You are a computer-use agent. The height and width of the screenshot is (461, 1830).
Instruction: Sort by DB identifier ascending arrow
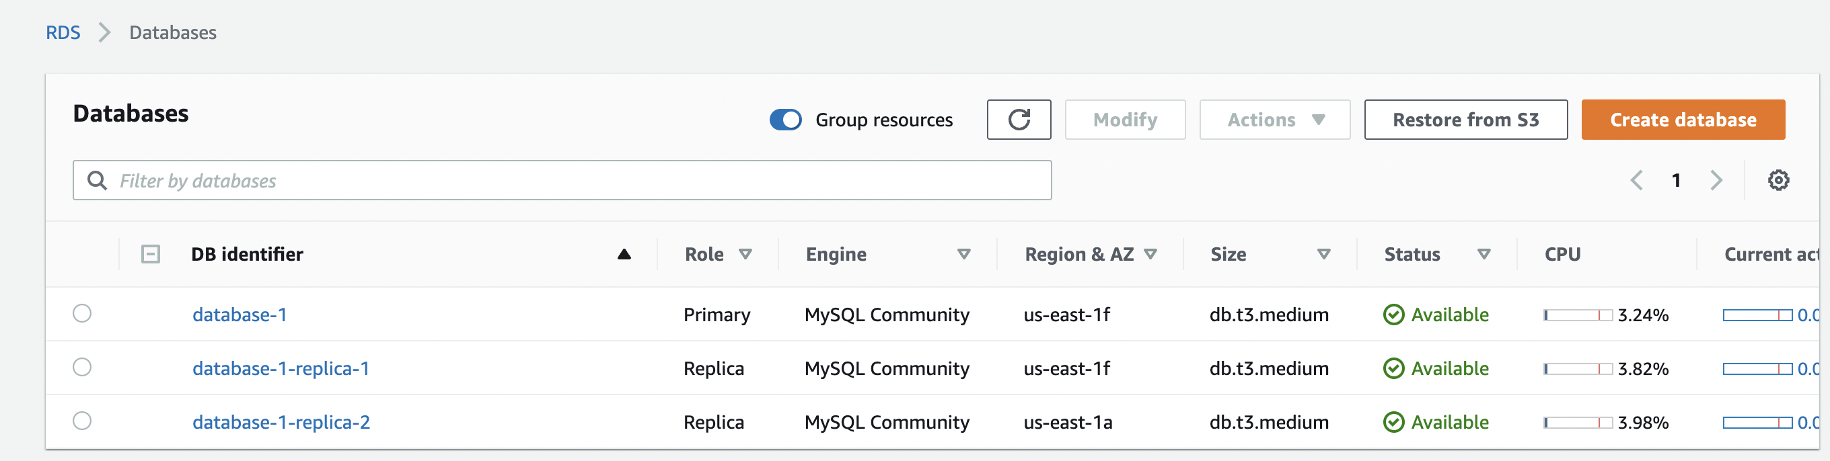pyautogui.click(x=624, y=255)
